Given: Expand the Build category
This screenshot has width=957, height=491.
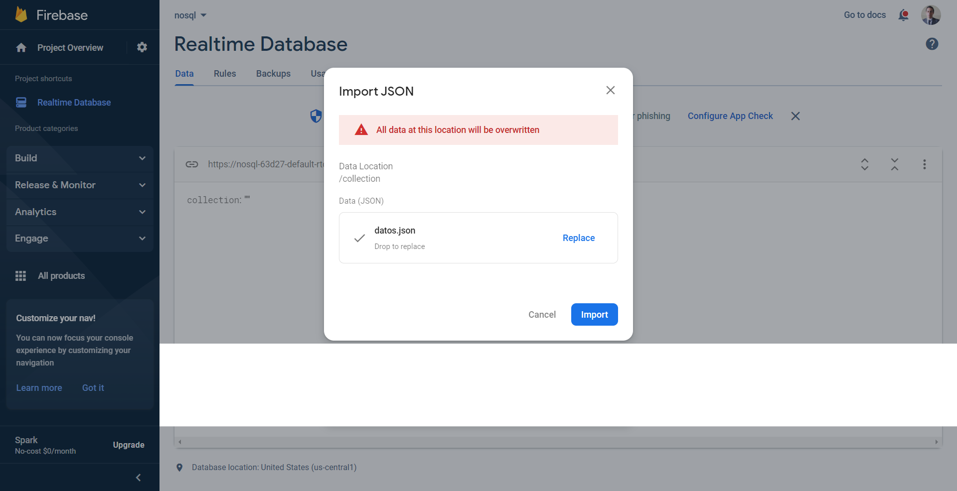Looking at the screenshot, I should click(x=80, y=158).
